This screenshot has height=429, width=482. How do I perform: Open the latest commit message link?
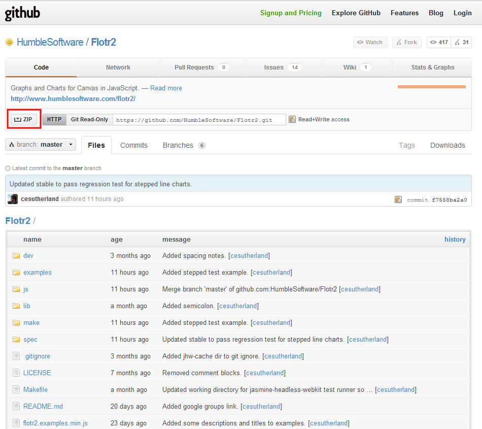[101, 184]
